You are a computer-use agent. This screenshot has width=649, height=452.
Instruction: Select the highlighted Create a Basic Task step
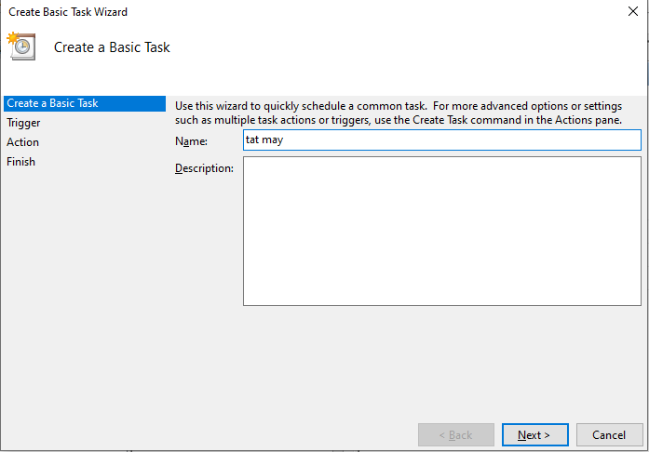pyautogui.click(x=85, y=103)
